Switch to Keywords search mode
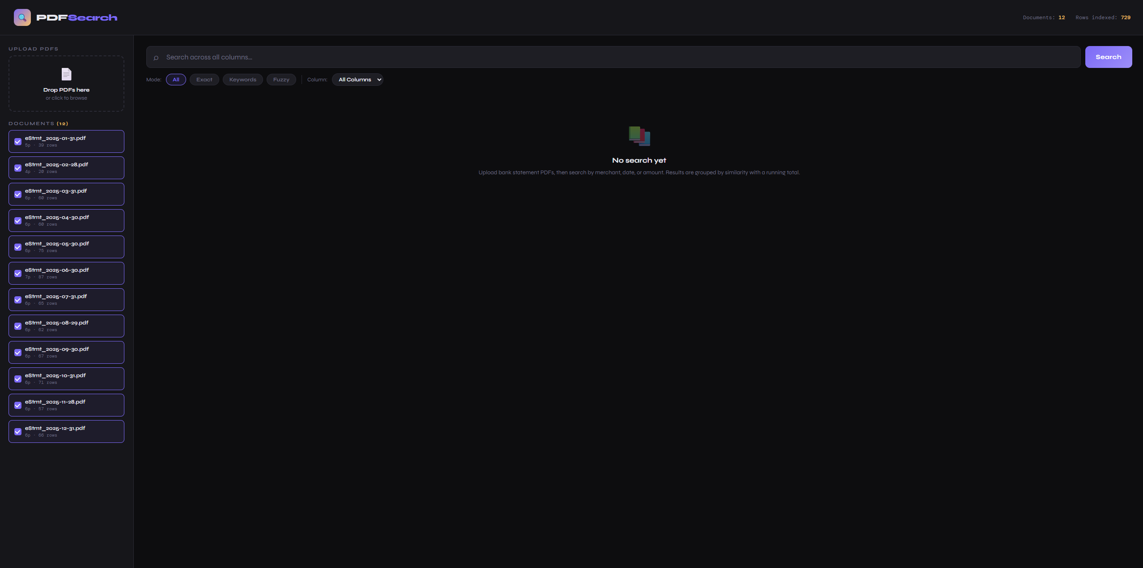 243,80
